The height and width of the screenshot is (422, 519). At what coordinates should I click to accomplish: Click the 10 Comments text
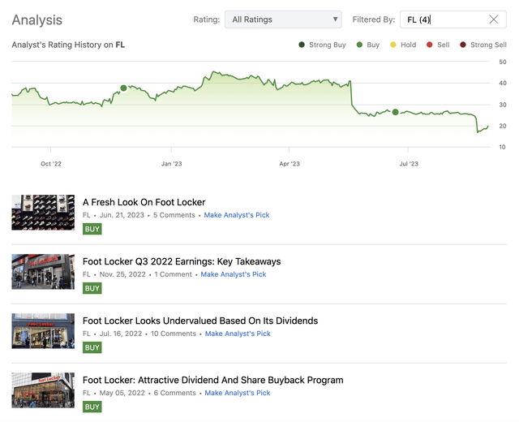[174, 334]
